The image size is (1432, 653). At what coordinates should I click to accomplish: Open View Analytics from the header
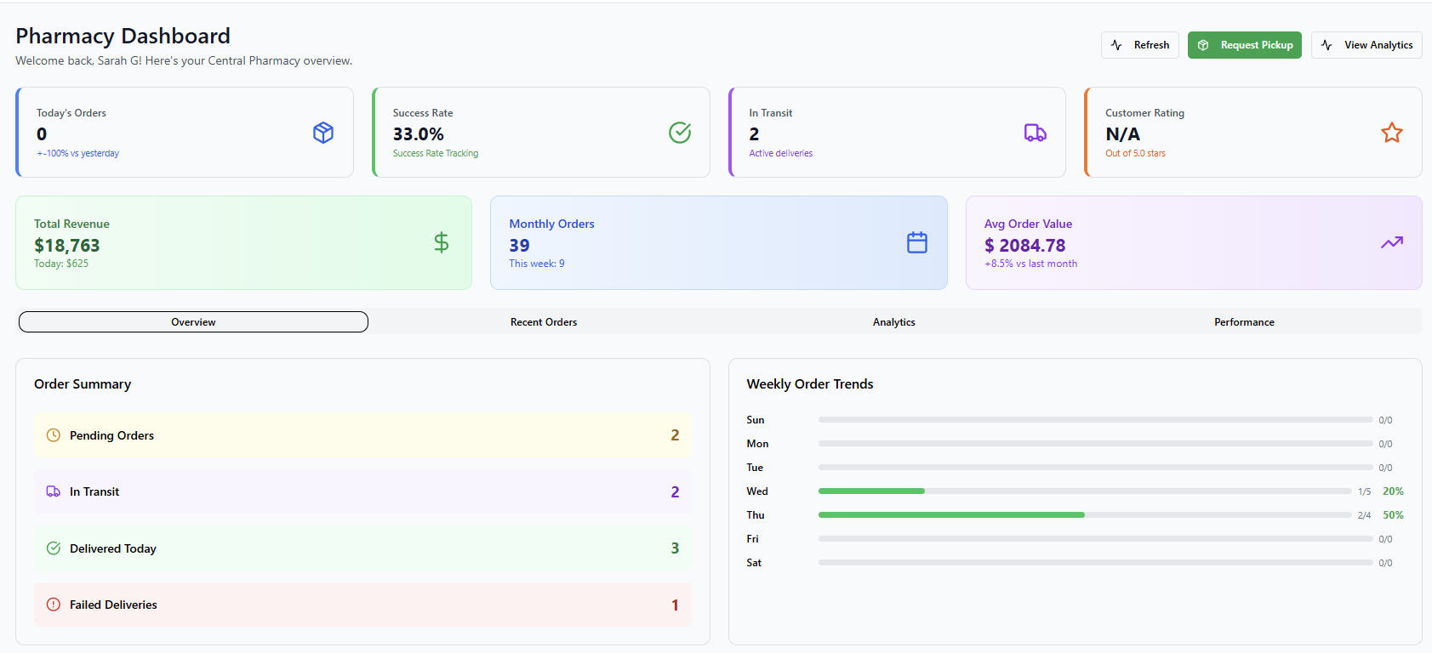point(1366,45)
